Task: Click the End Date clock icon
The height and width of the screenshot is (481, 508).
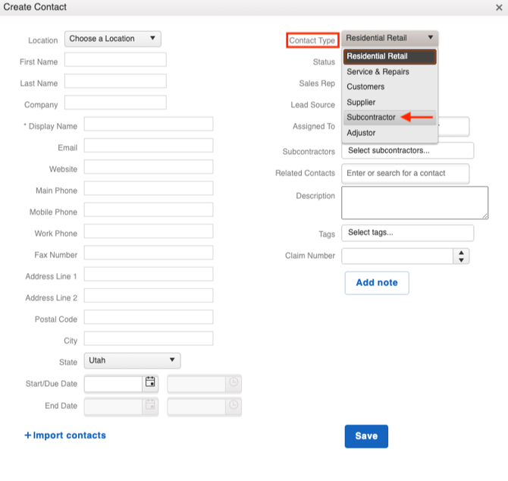Action: [x=234, y=406]
